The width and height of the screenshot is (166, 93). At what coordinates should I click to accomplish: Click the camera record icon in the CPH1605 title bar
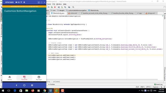(x=16, y=2)
